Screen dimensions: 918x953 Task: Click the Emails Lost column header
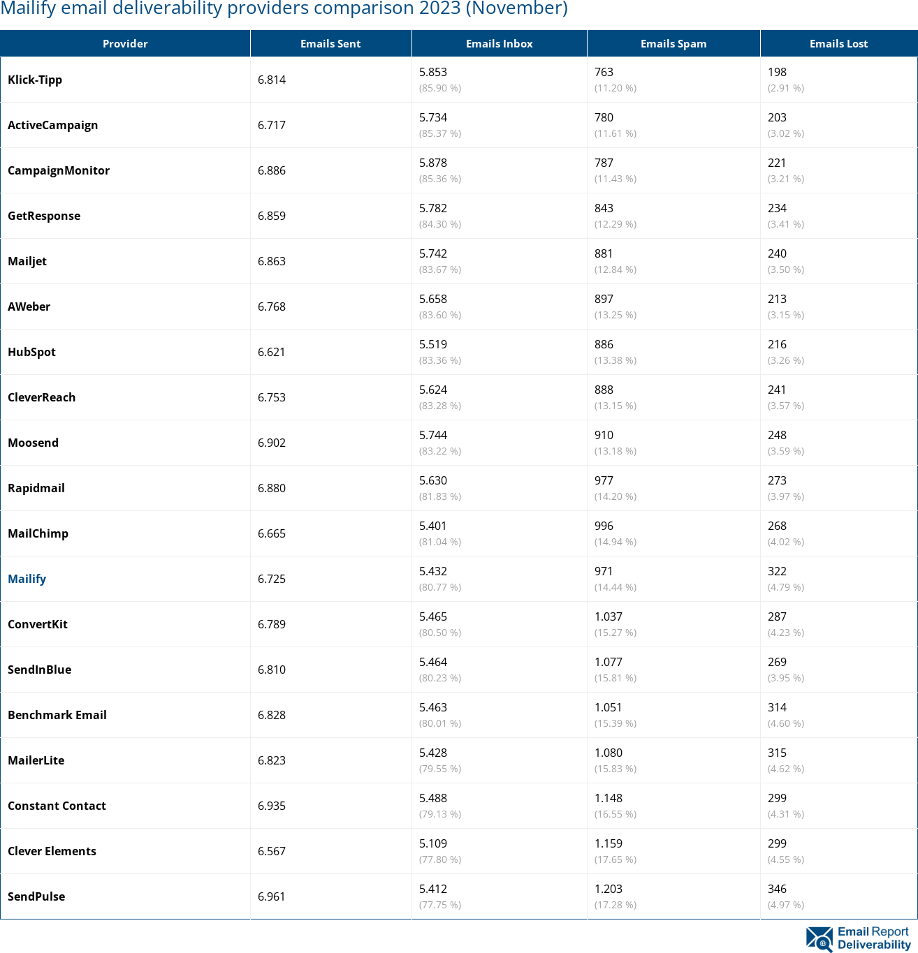click(x=838, y=43)
